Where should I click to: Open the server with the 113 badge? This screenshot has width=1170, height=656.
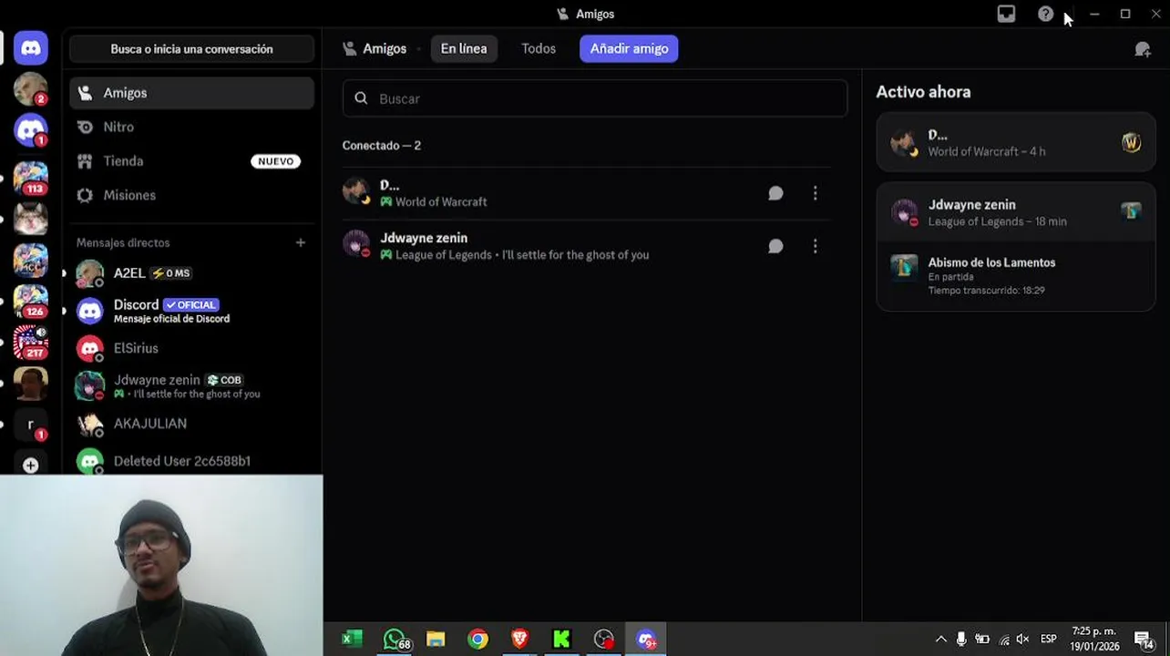tap(30, 178)
